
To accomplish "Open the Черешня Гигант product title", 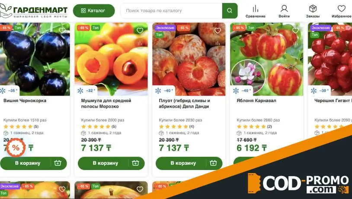I will click(332, 101).
